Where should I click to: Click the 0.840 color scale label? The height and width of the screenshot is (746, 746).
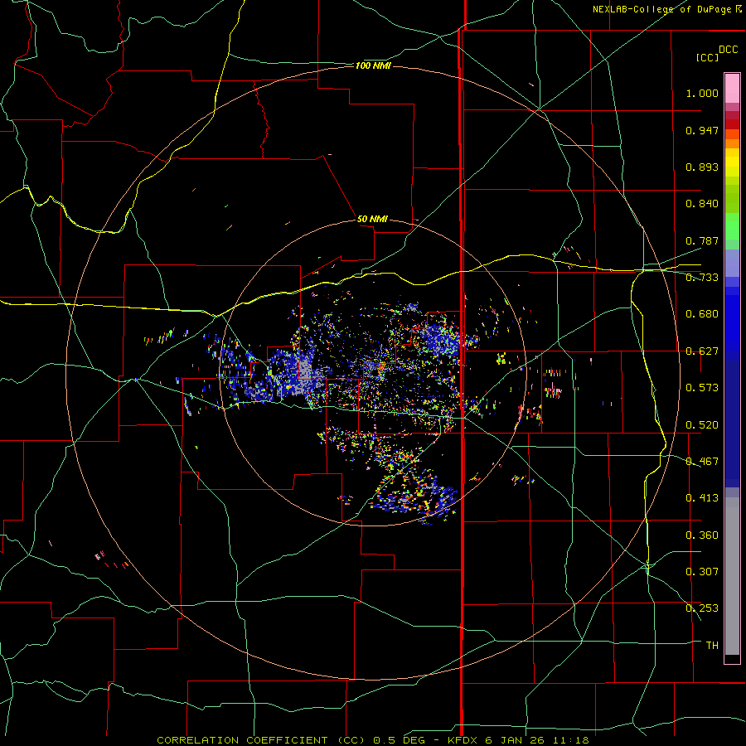[x=702, y=204]
